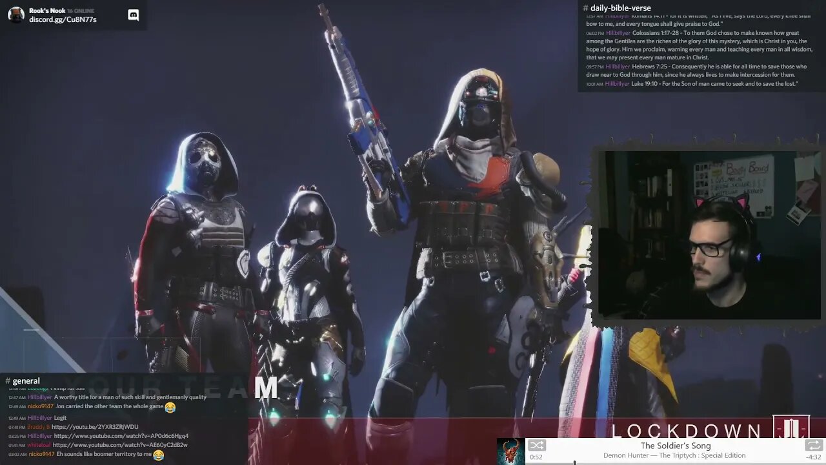Toggle repeat in the music player
The width and height of the screenshot is (826, 465).
click(x=814, y=446)
